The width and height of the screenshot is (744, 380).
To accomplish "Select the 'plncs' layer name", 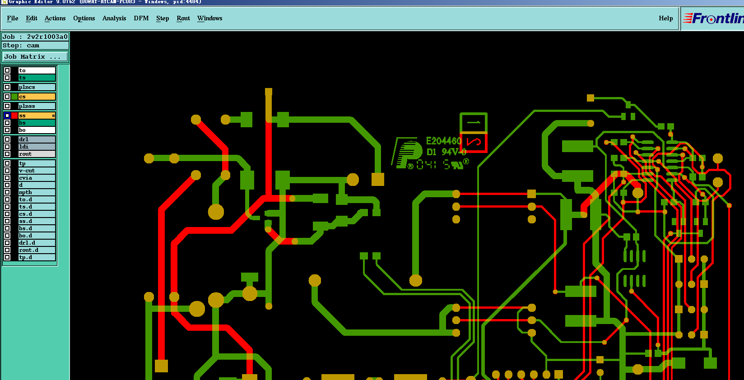I will (37, 87).
